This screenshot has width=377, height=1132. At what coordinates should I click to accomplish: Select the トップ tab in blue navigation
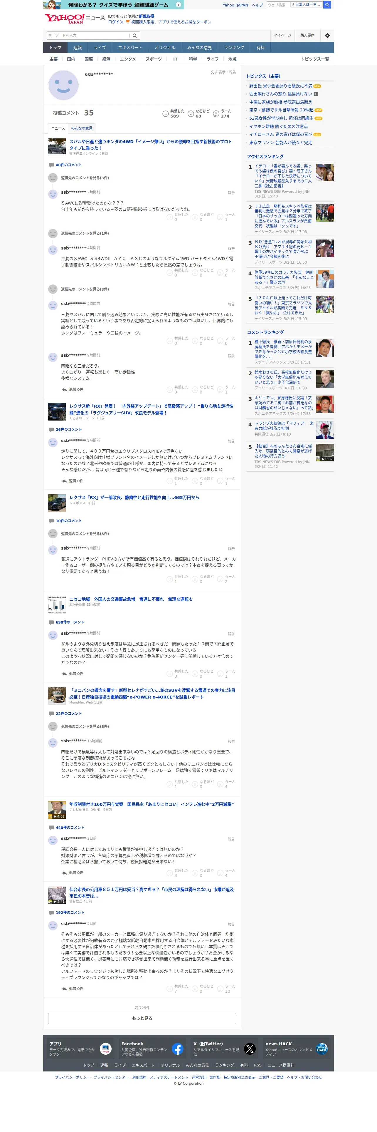[x=55, y=47]
